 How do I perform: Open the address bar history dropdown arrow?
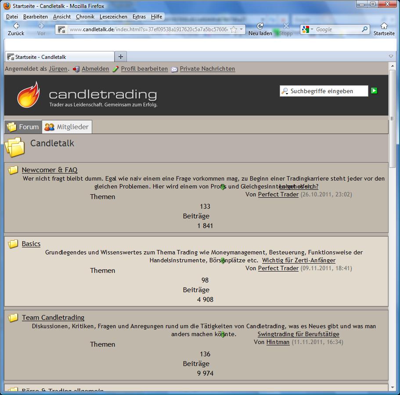tap(241, 29)
